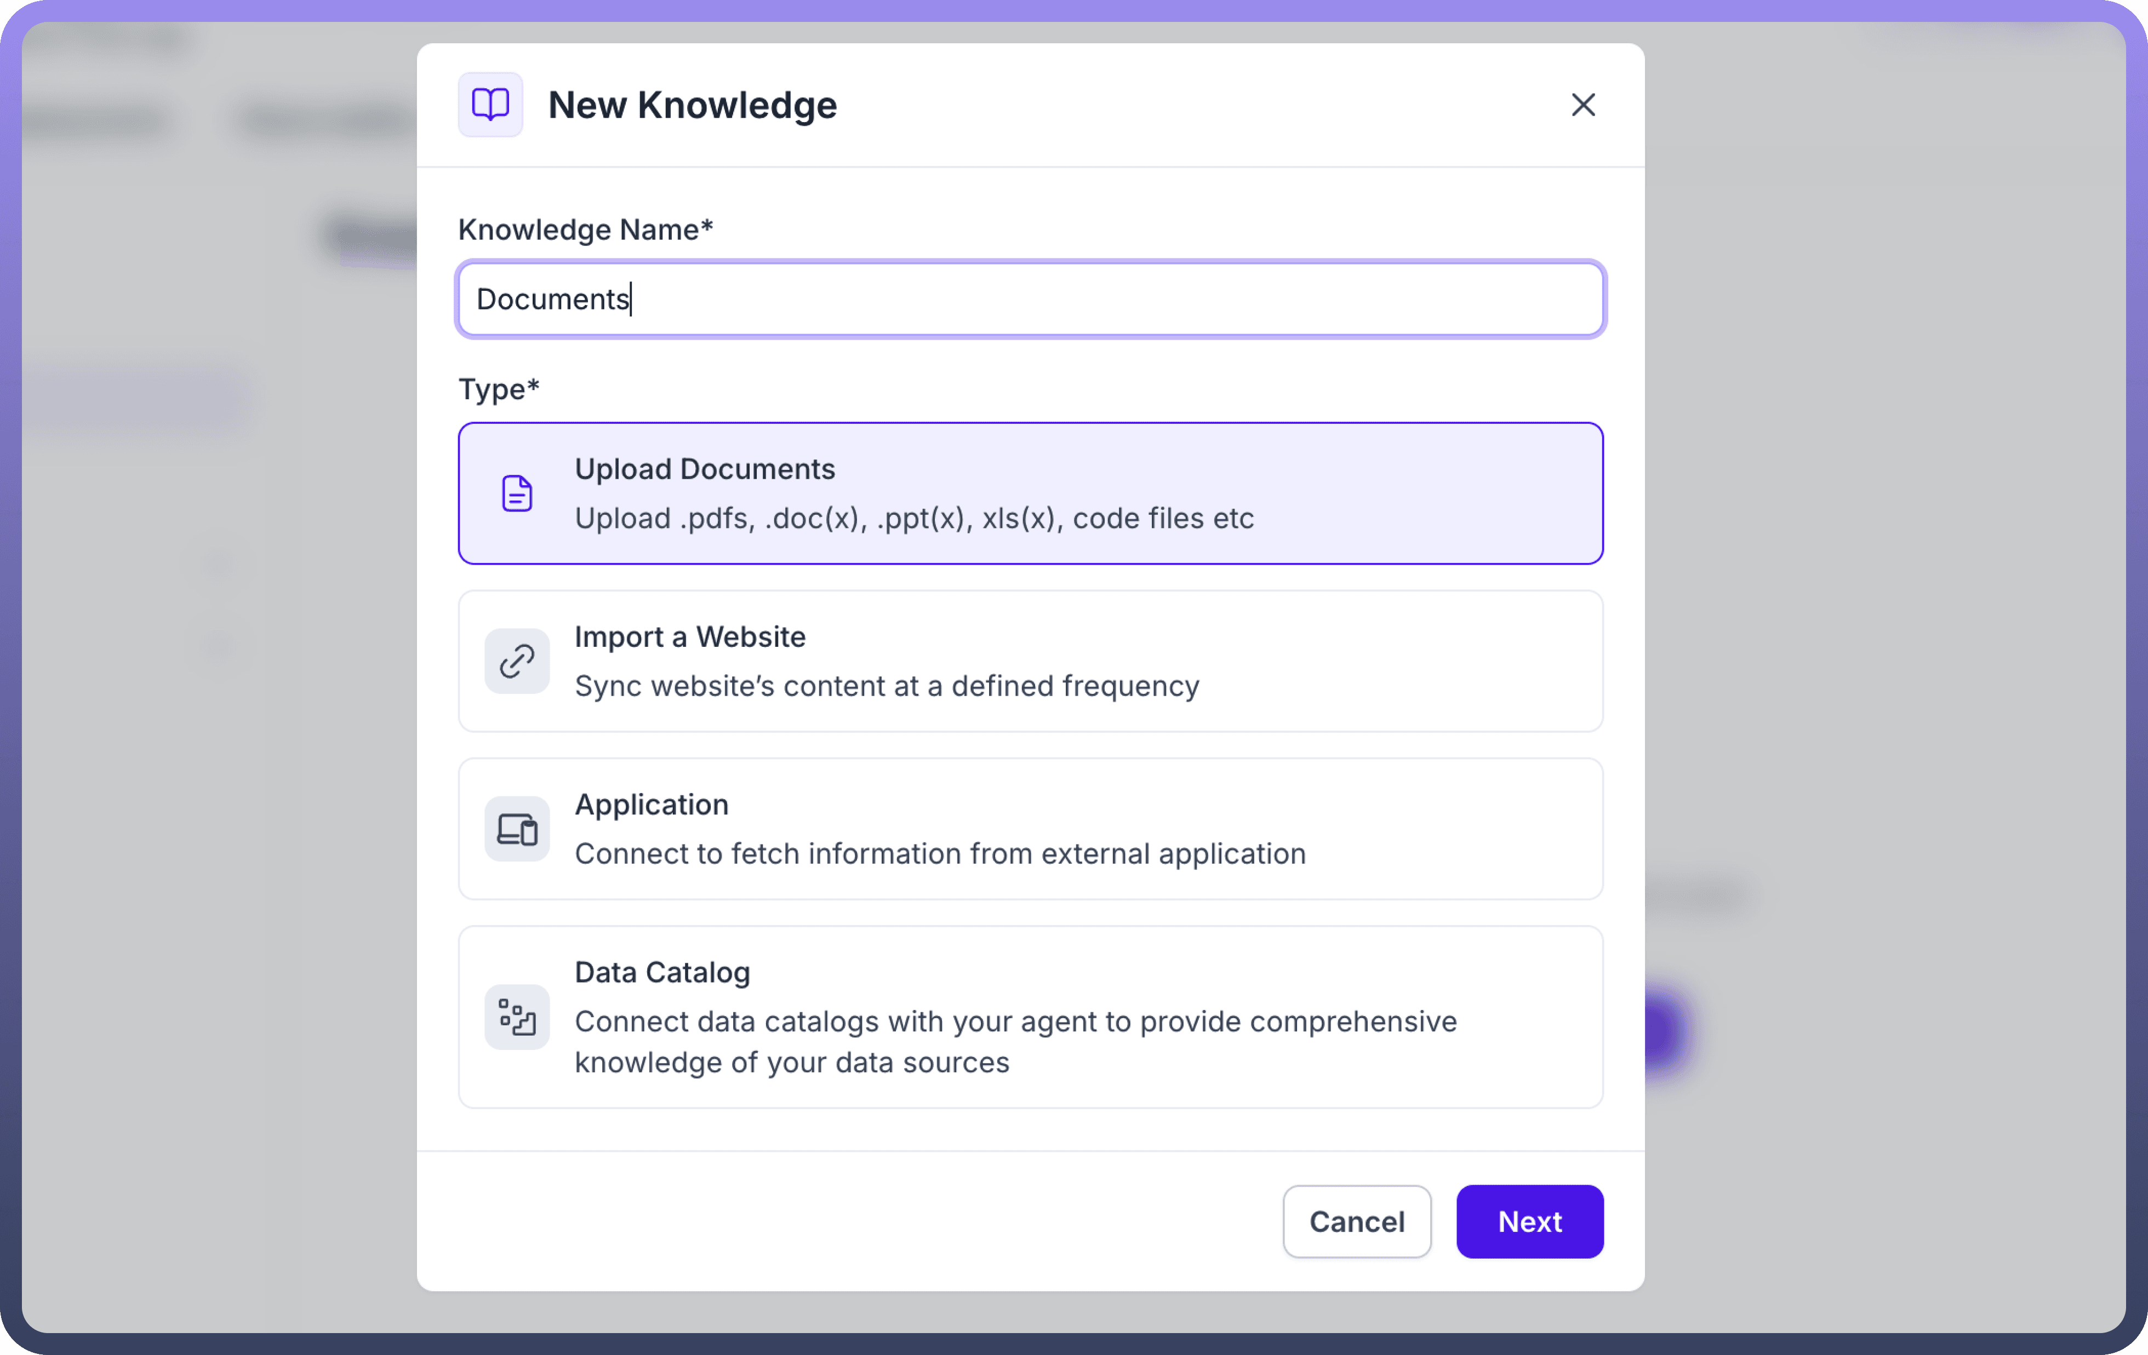The width and height of the screenshot is (2148, 1355).
Task: Focus the Knowledge Name text field
Action: tap(1030, 298)
